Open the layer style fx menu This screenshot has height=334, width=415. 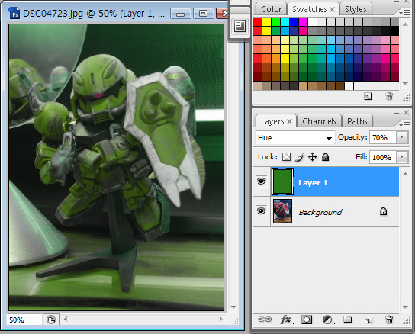tap(287, 320)
